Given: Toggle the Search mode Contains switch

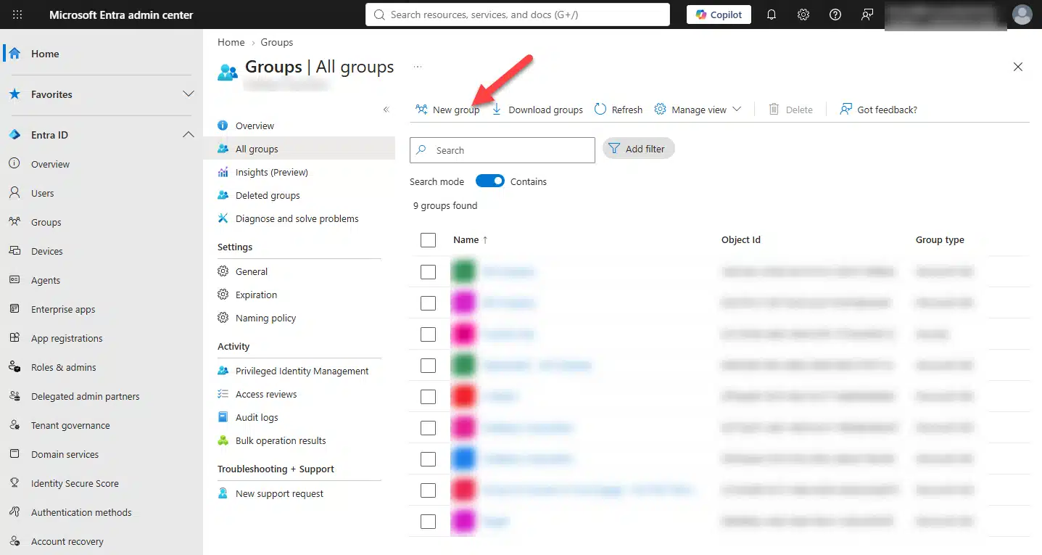Looking at the screenshot, I should [490, 181].
